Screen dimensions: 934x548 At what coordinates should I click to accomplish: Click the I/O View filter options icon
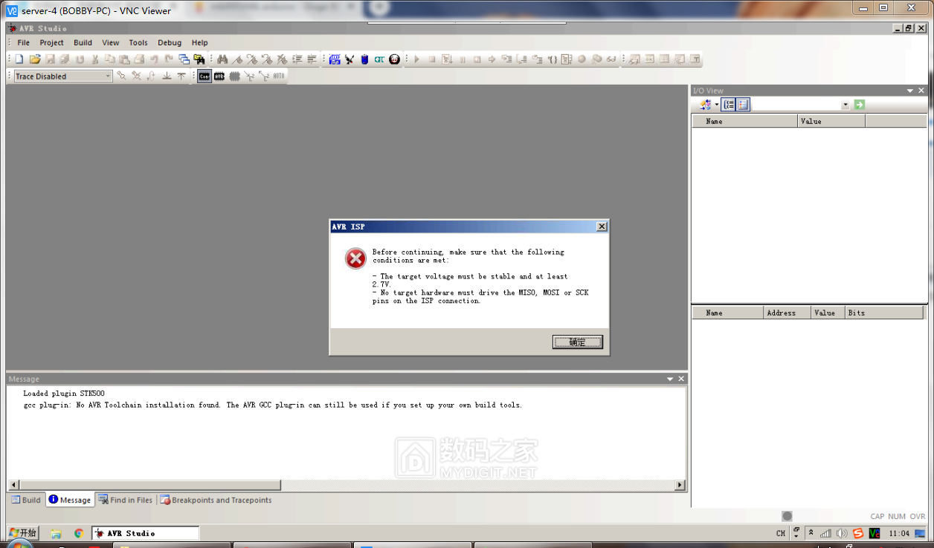point(706,105)
